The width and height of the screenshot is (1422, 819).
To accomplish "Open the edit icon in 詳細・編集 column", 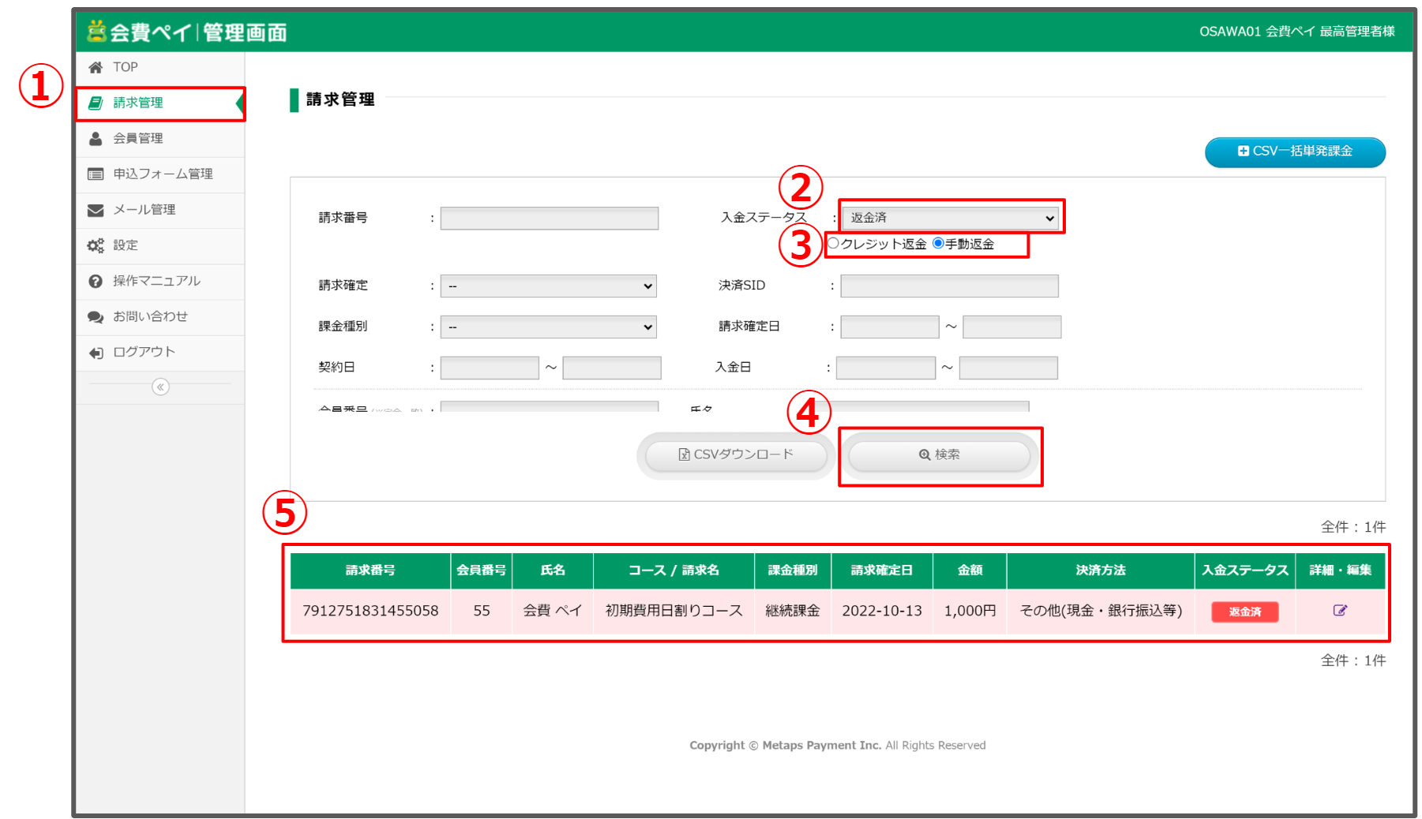I will tap(1340, 610).
